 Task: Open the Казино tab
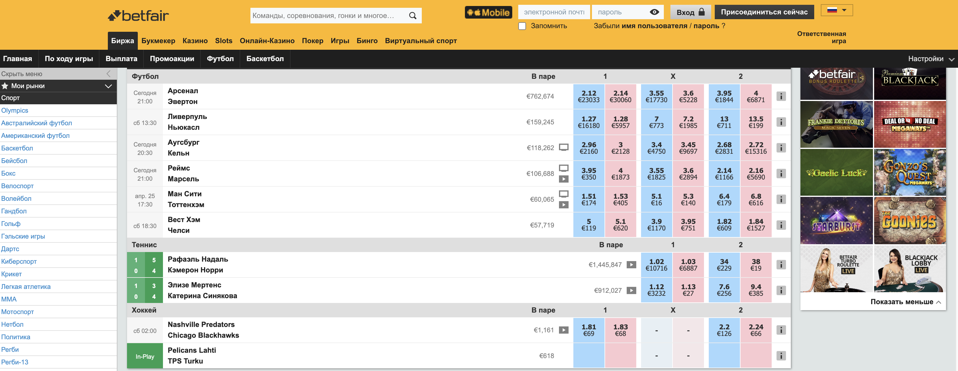[x=195, y=41]
